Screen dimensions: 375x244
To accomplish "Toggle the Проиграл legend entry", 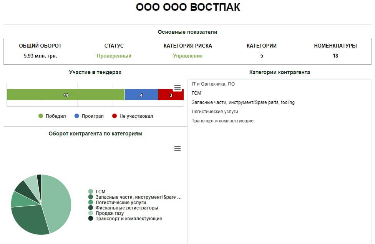I will point(89,116).
